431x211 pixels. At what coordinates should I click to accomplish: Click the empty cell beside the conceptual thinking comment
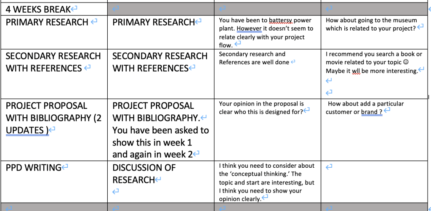pyautogui.click(x=375, y=182)
